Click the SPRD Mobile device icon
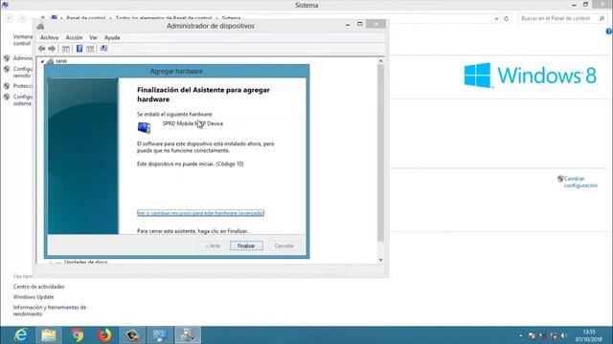The image size is (613, 344). pyautogui.click(x=145, y=127)
